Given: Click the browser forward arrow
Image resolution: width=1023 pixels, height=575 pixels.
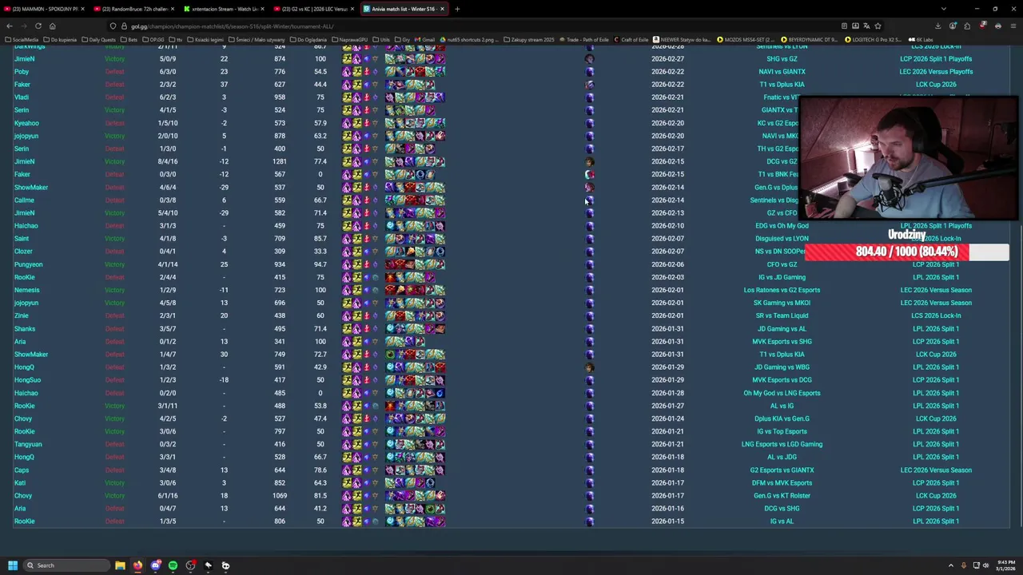Looking at the screenshot, I should [x=24, y=26].
